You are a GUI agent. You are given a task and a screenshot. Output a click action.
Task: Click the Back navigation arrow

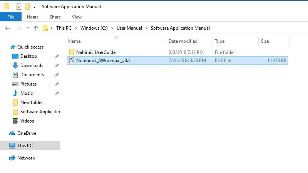(x=7, y=28)
